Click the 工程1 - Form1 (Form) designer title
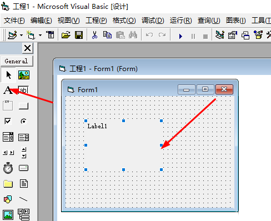Image resolution: width=271 pixels, height=221 pixels. point(103,69)
